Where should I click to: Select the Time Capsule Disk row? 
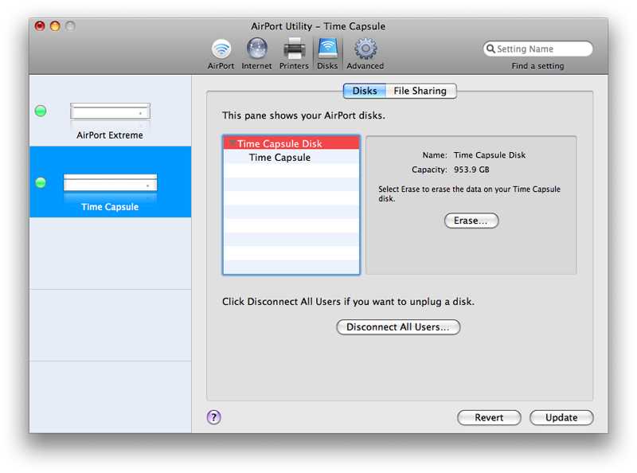(x=291, y=143)
